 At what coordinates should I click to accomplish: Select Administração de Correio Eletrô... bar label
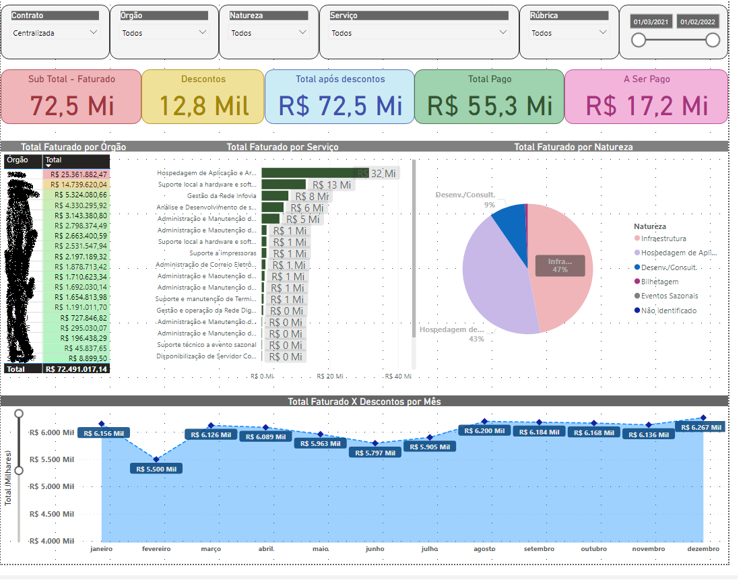(x=206, y=265)
